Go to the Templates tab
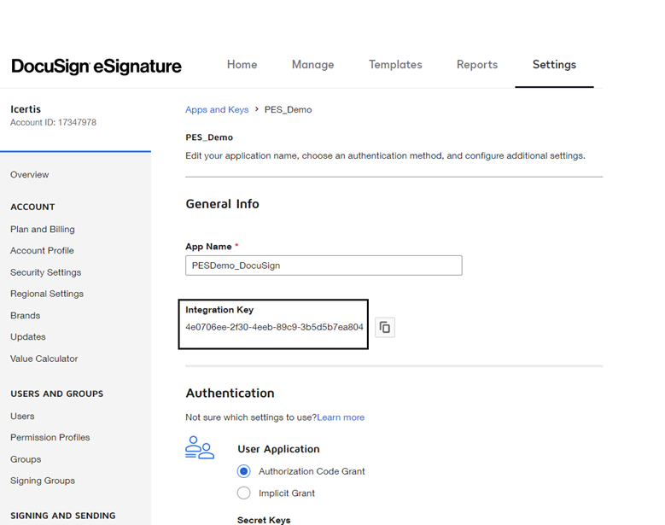665x525 pixels. (395, 65)
